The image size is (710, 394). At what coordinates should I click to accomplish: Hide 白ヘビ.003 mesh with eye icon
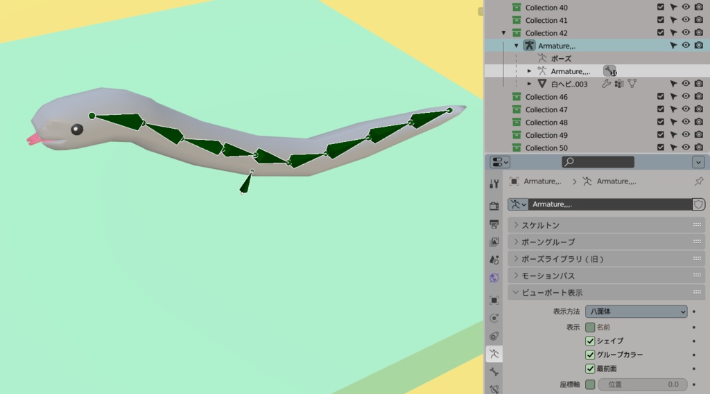pos(686,84)
